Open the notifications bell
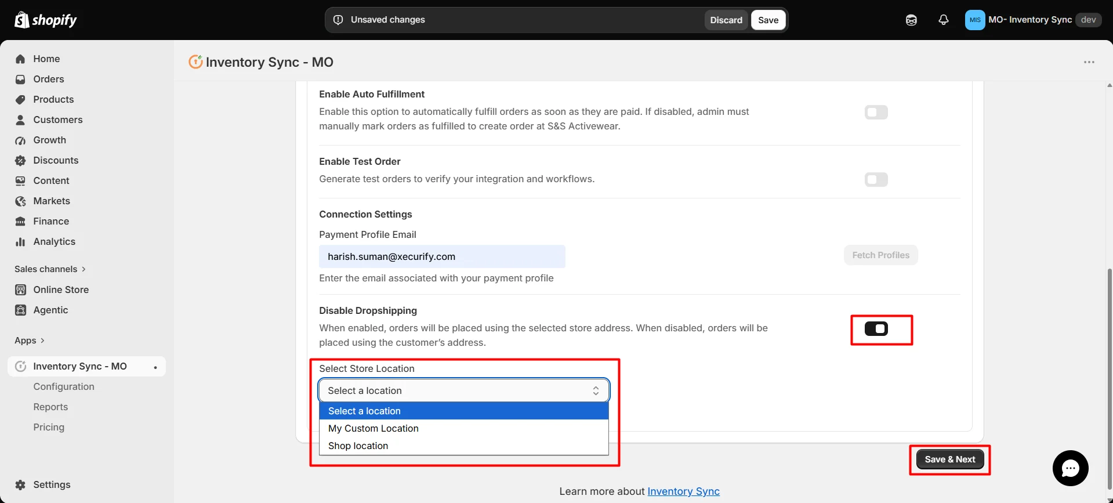The width and height of the screenshot is (1113, 503). 944,20
